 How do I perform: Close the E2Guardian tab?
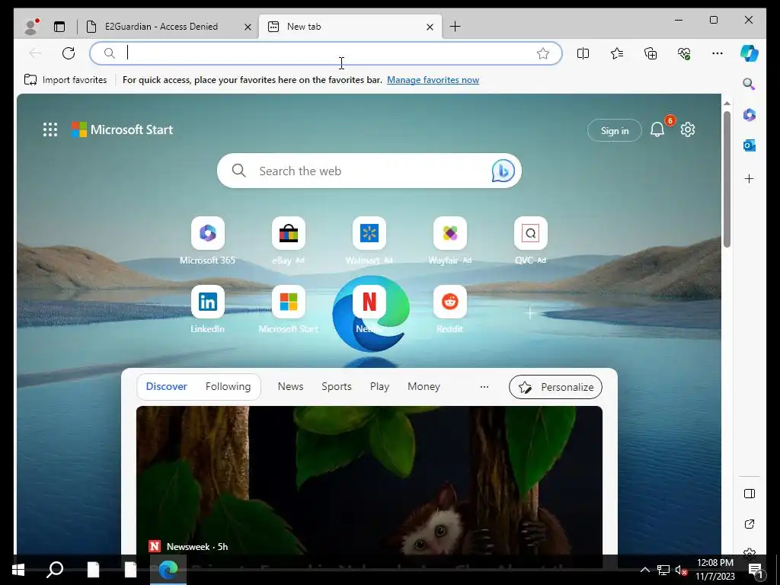pyautogui.click(x=248, y=27)
